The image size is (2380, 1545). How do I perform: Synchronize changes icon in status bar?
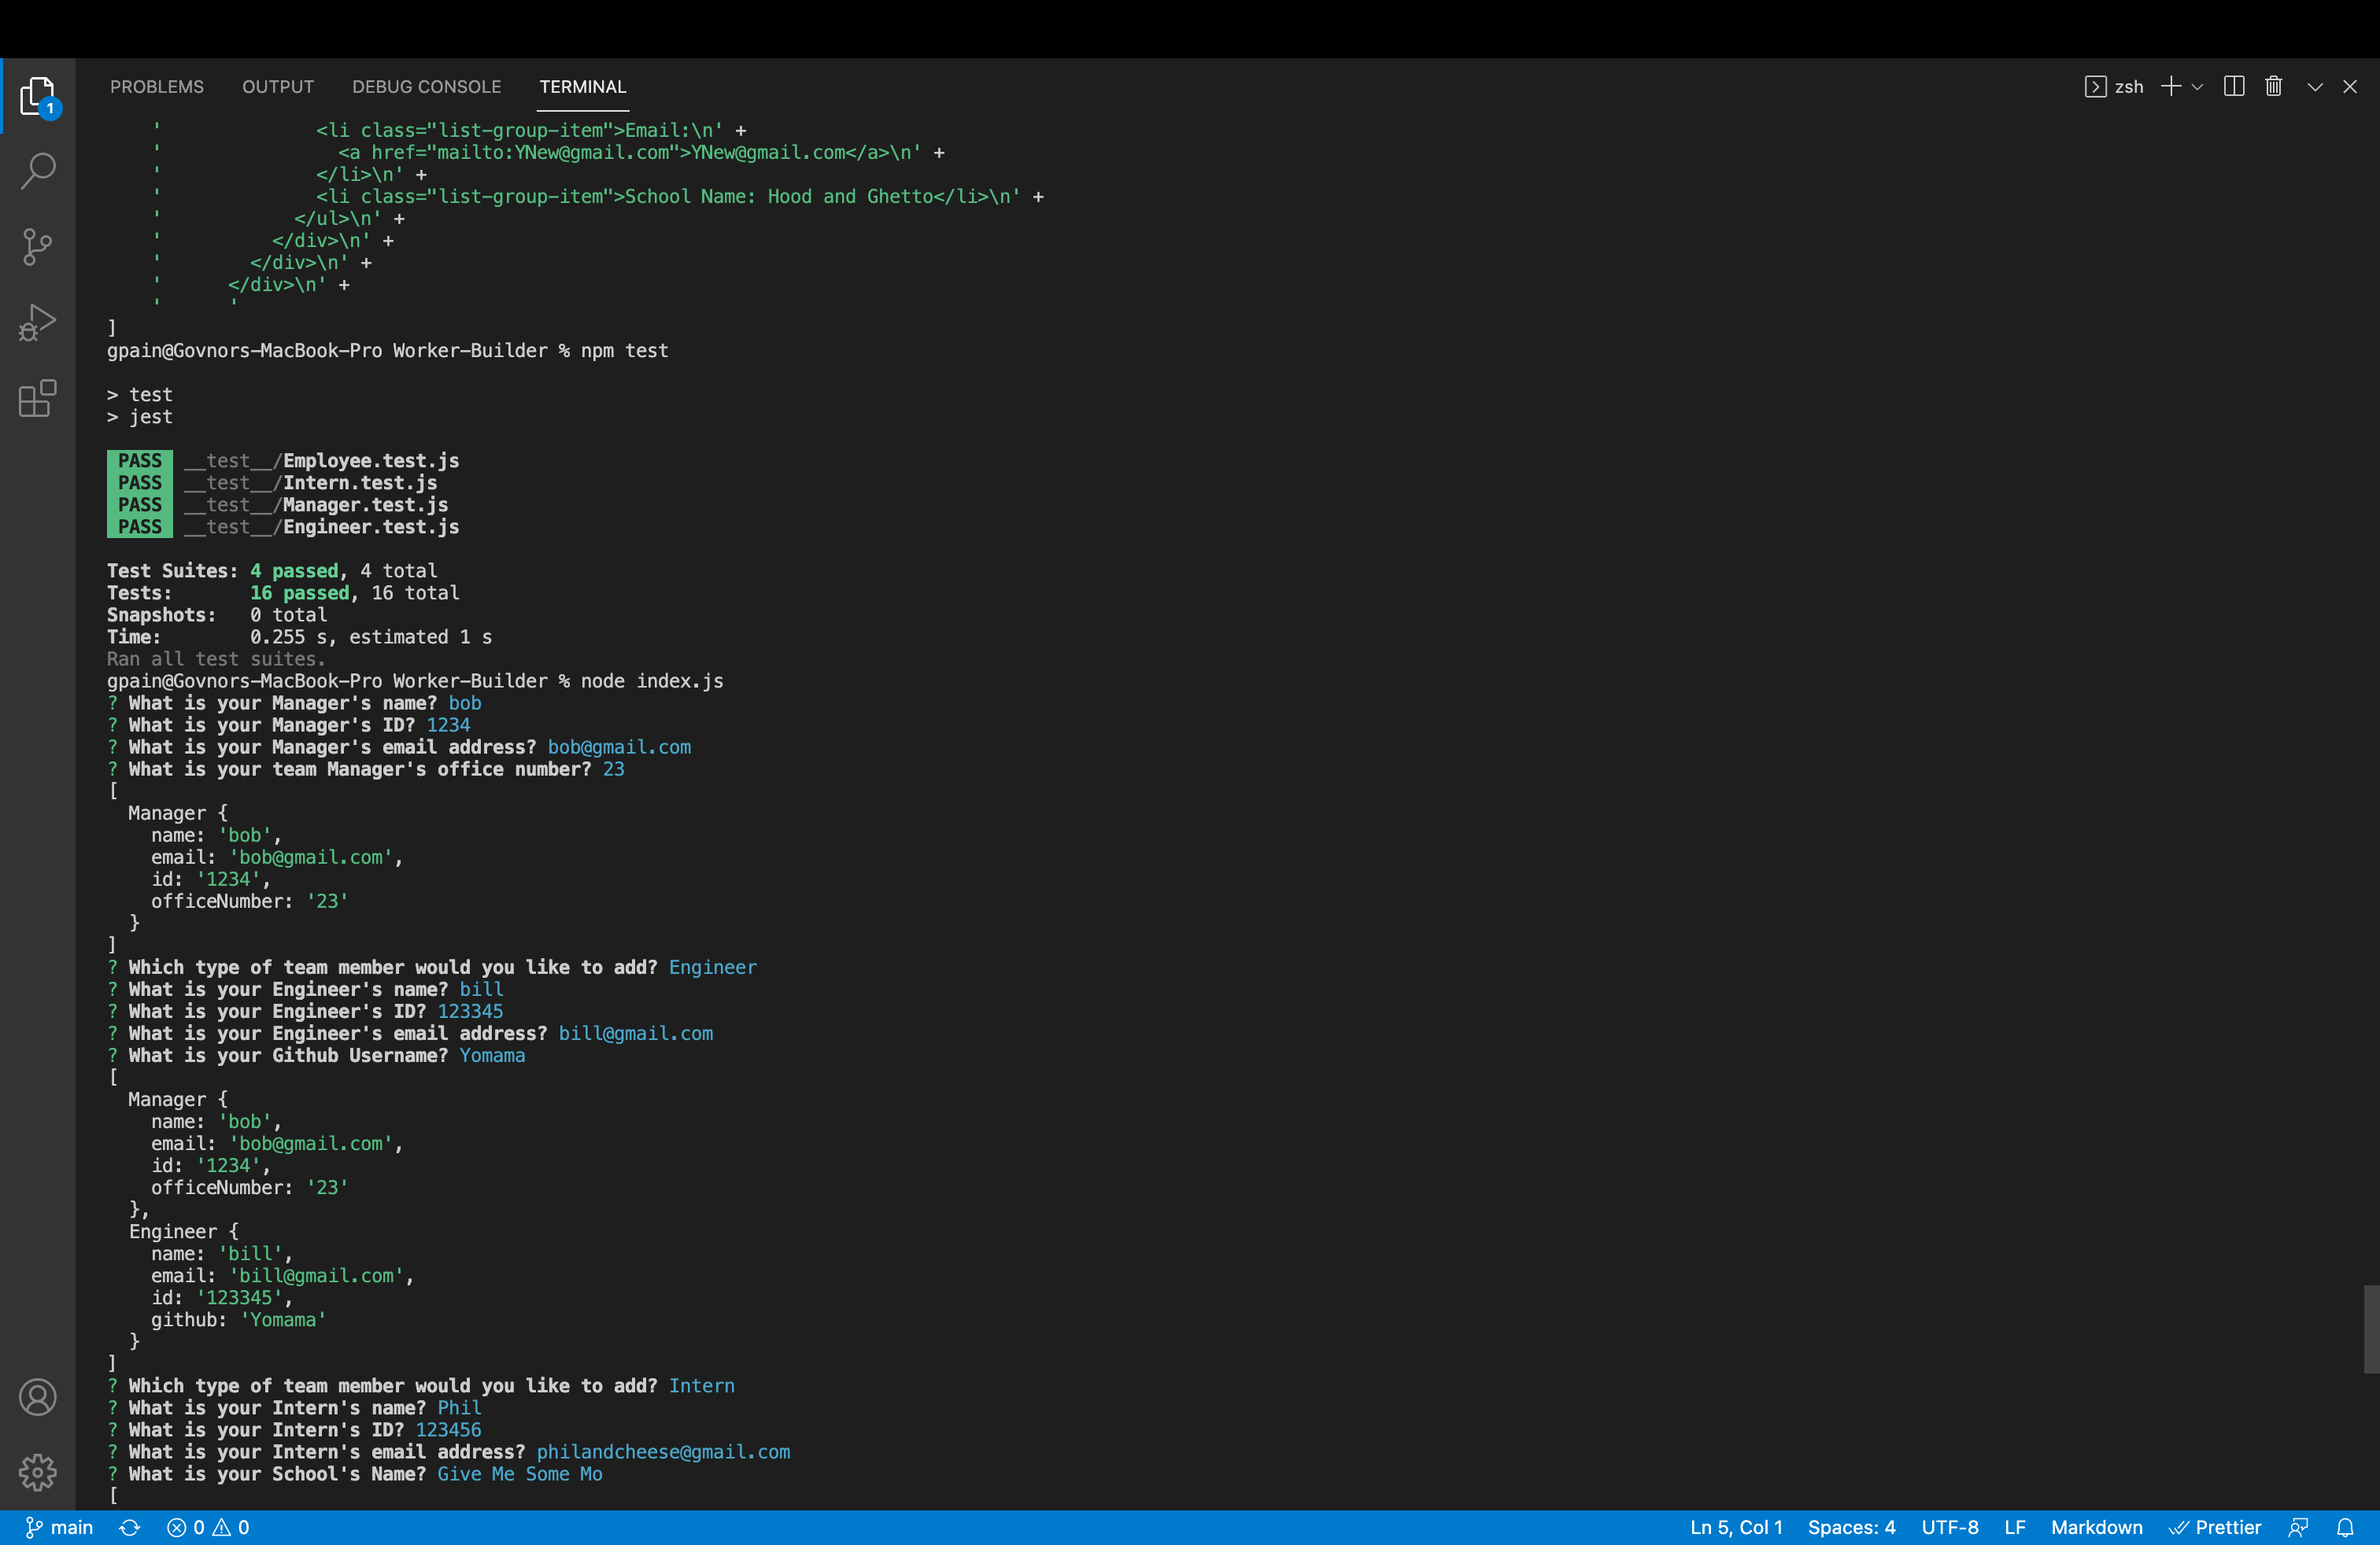coord(129,1527)
